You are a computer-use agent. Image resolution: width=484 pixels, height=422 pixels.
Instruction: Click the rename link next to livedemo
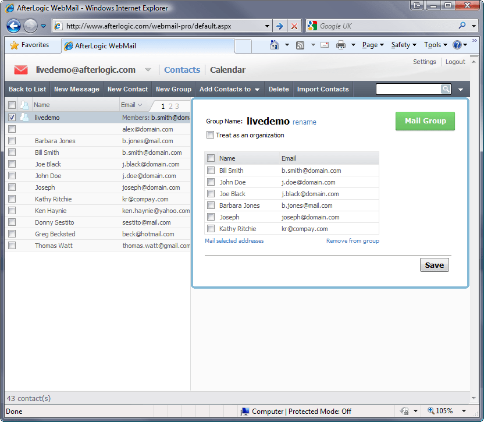coord(304,122)
